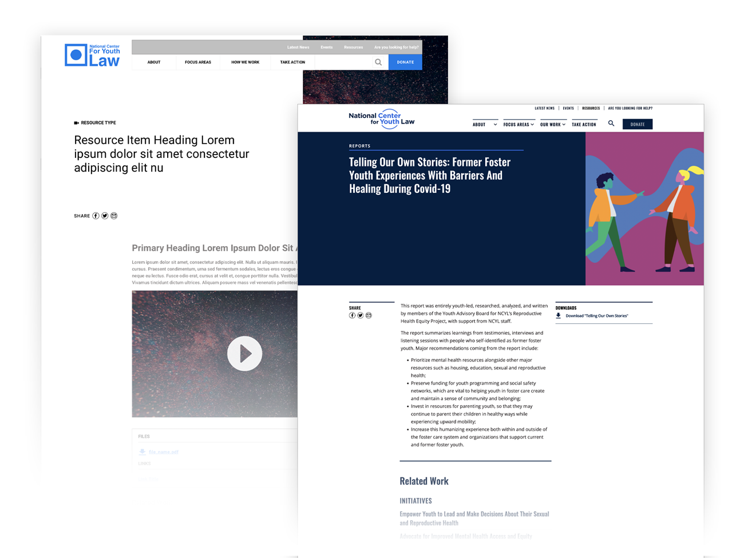
Task: Click the dark Donate button on front page
Action: [x=638, y=124]
